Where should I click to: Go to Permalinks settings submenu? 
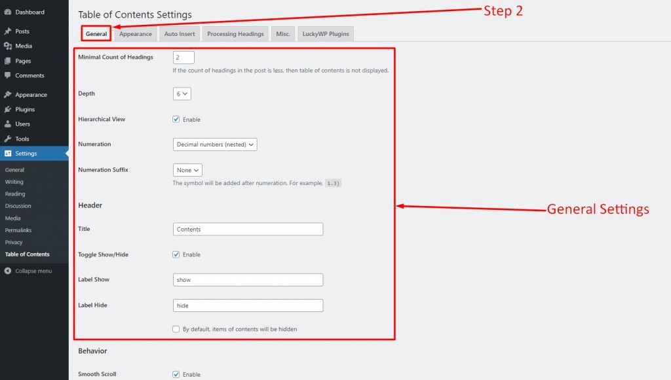(18, 230)
